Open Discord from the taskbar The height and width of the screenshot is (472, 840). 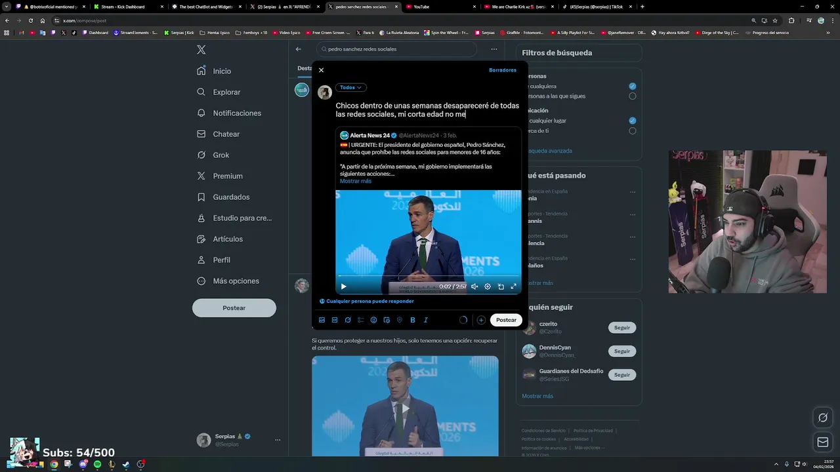coord(83,464)
